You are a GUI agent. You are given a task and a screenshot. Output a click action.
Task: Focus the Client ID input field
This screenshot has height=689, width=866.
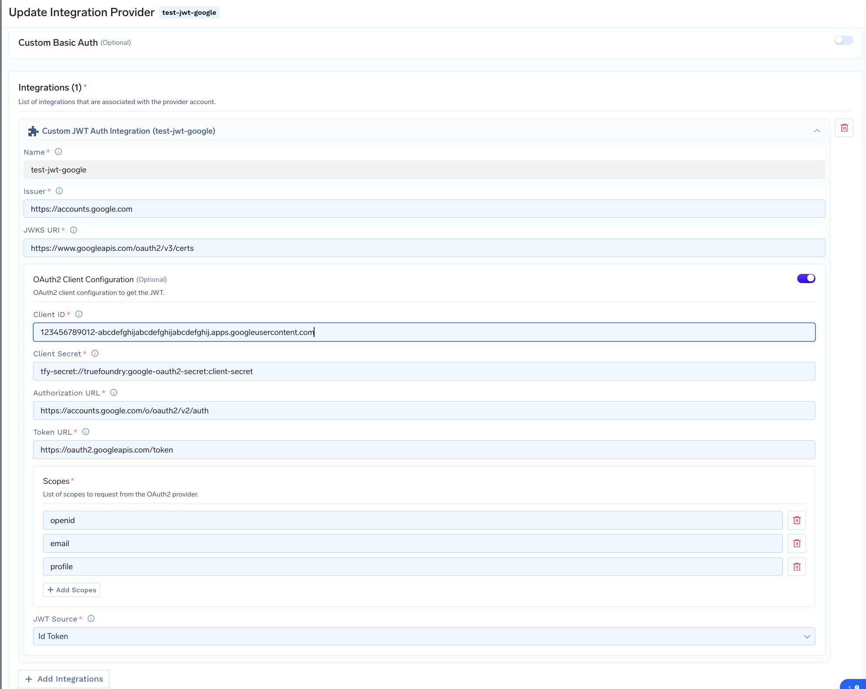pyautogui.click(x=424, y=332)
